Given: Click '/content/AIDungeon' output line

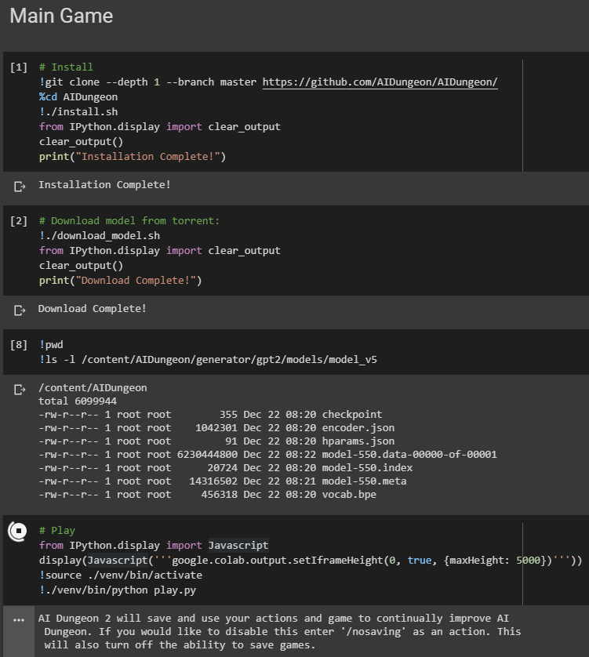Looking at the screenshot, I should point(93,388).
